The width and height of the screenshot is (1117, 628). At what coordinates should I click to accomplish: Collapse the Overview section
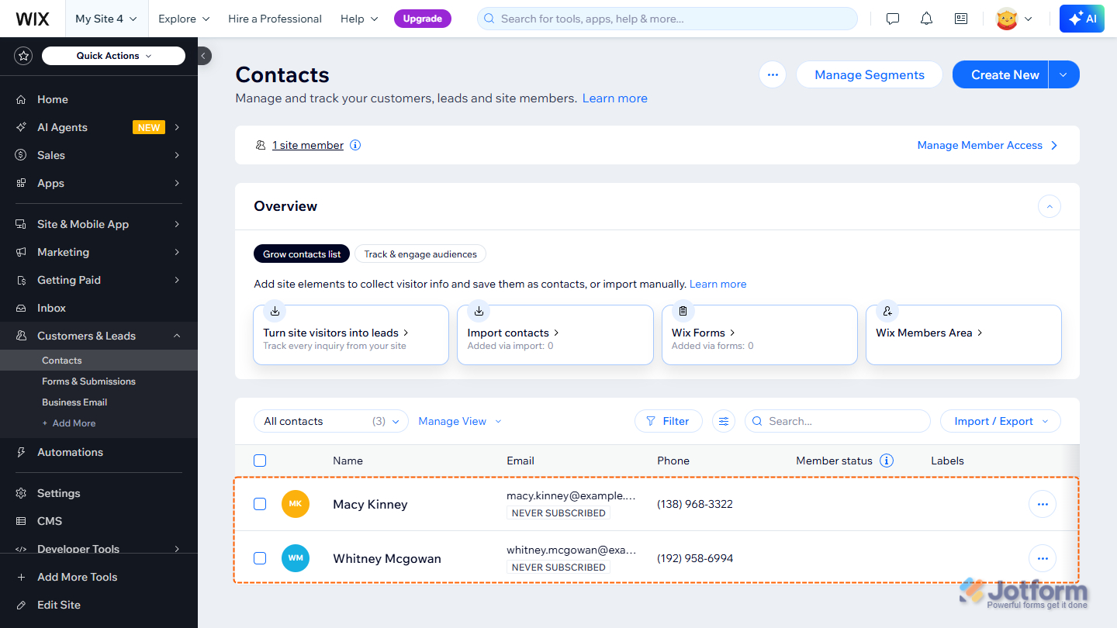tap(1050, 206)
